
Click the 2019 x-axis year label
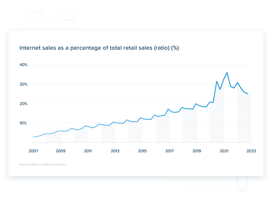[197, 151]
